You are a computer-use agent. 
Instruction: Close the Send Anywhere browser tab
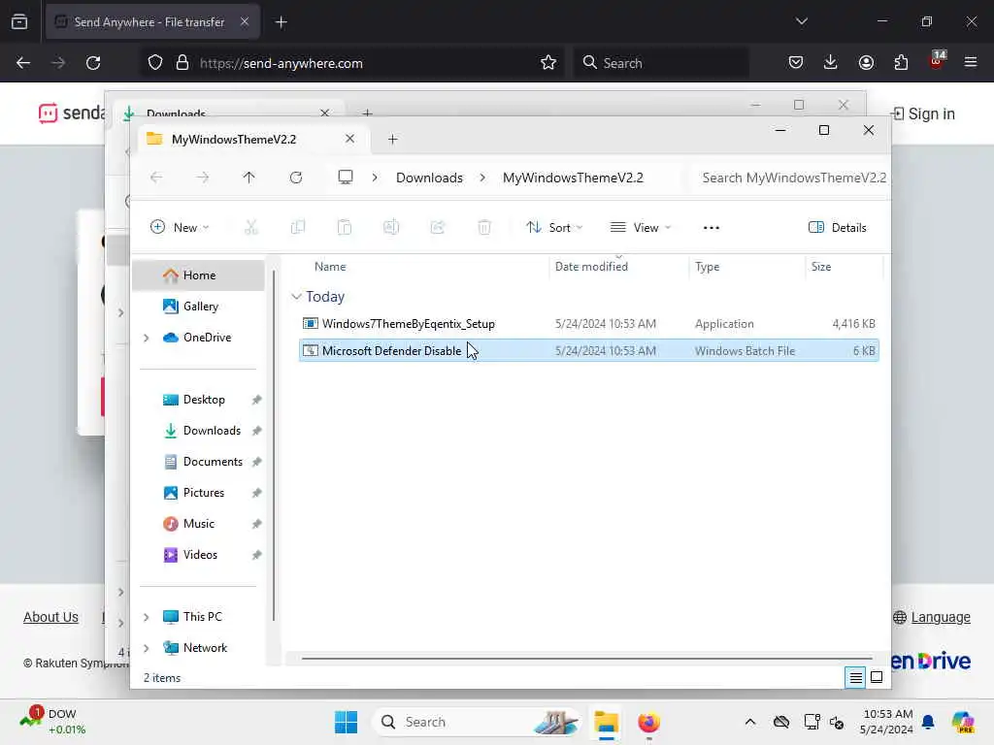coord(245,22)
